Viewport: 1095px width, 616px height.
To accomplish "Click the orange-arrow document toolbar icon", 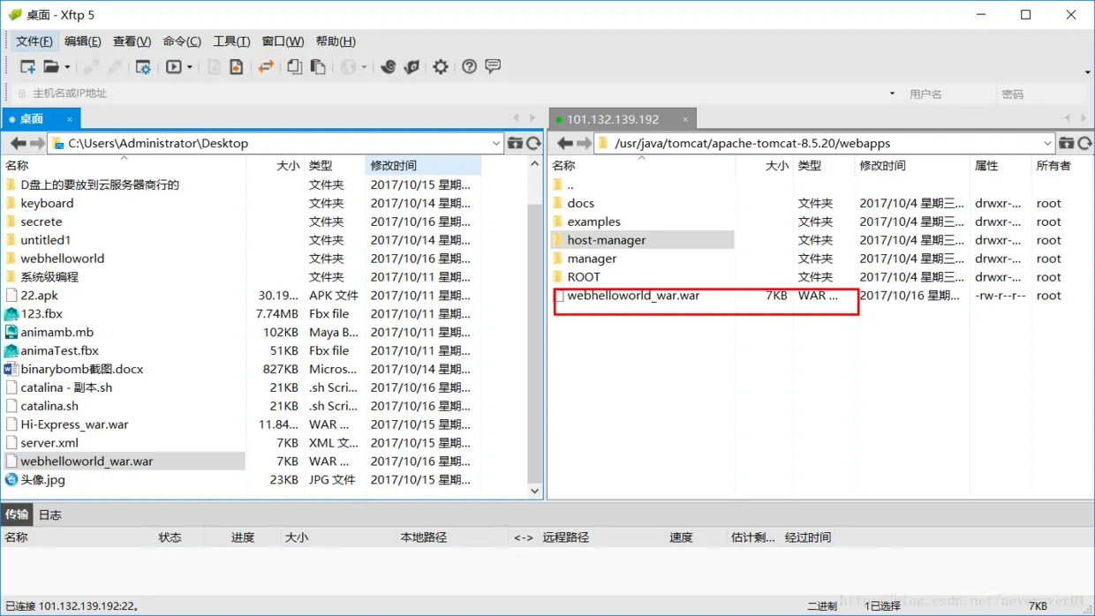I will 237,67.
